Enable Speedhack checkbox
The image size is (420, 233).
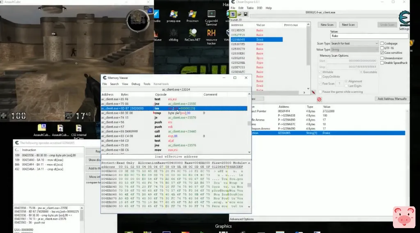pyautogui.click(x=382, y=63)
